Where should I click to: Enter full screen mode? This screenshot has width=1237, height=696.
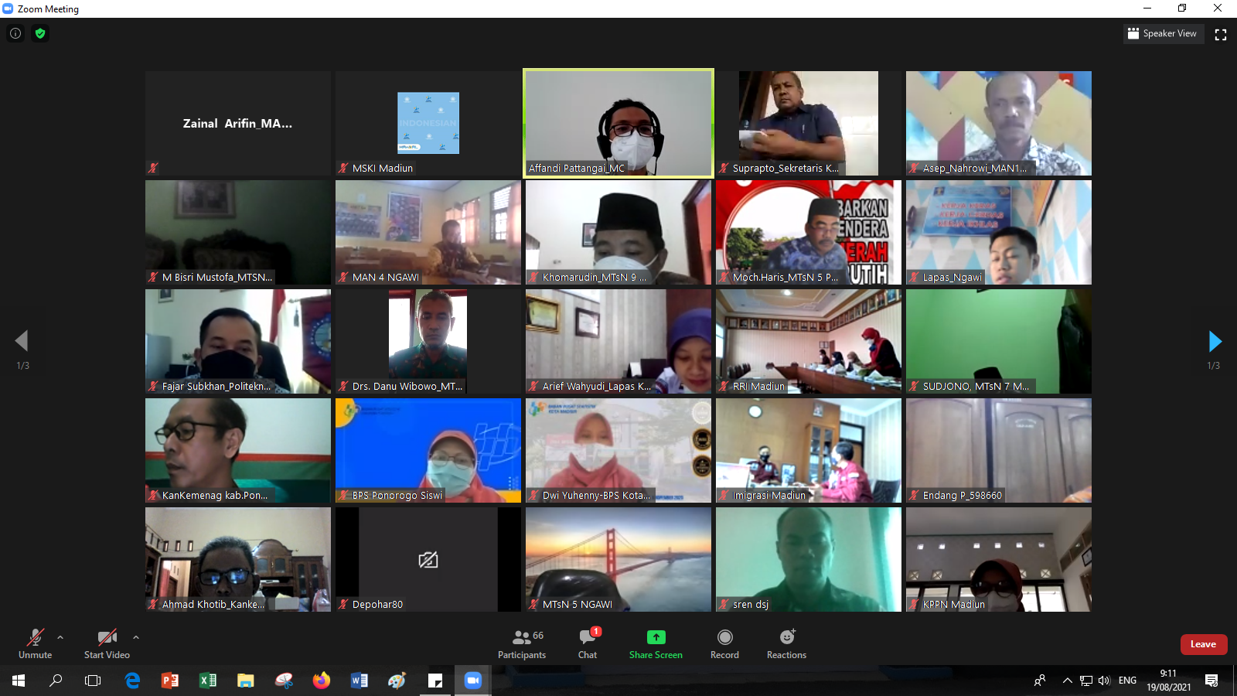pos(1221,34)
